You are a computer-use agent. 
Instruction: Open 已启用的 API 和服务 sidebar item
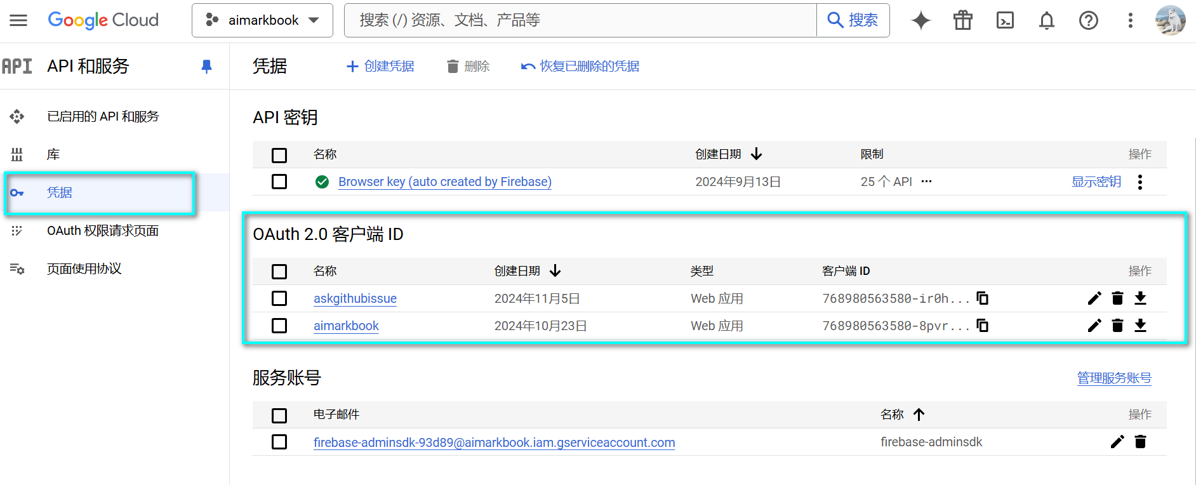(103, 116)
